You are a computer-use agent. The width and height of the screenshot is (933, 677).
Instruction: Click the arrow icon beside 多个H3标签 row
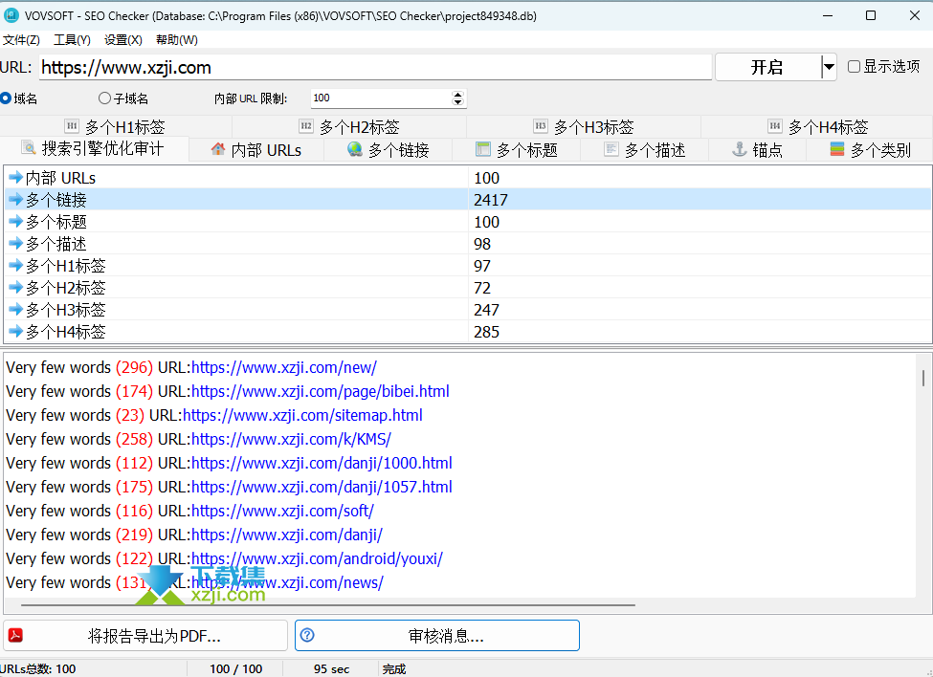[x=15, y=309]
